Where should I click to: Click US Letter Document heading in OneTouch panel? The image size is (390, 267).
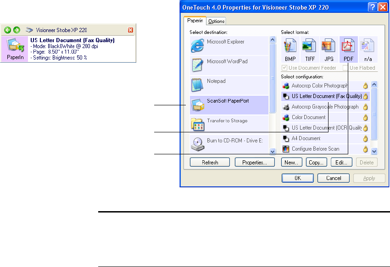pyautogui.click(x=72, y=40)
